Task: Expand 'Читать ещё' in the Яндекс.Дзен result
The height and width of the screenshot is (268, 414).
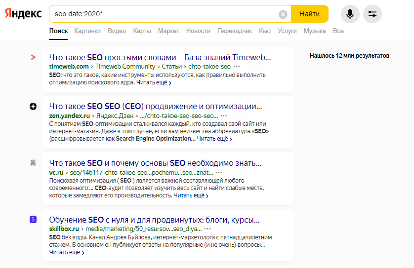Action: pyautogui.click(x=214, y=139)
